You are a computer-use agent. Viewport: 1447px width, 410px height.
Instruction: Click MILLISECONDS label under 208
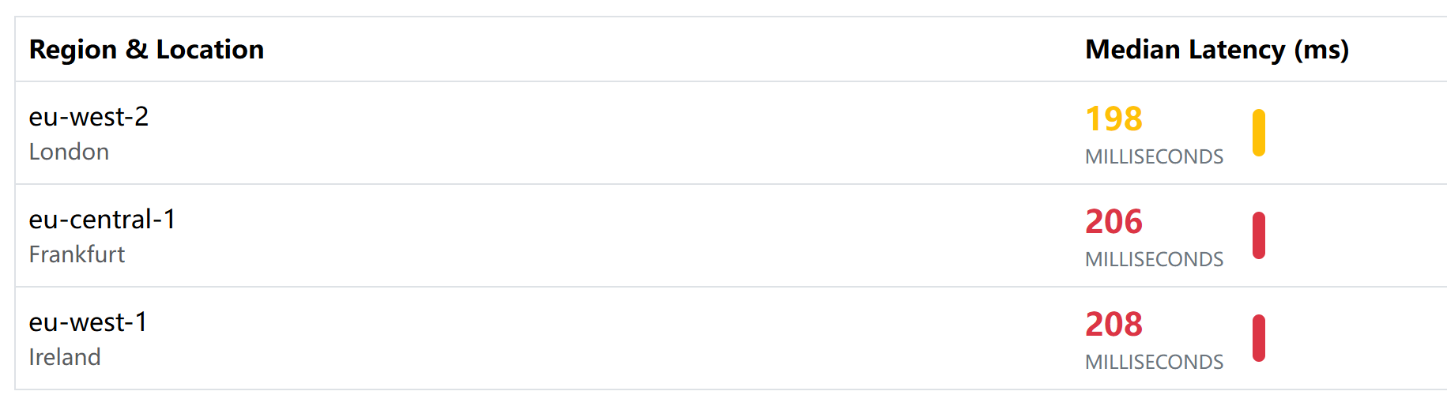click(x=1154, y=363)
